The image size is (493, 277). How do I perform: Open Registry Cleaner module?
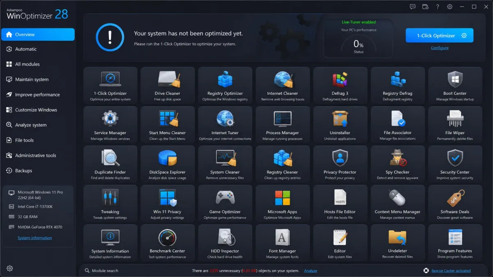tap(283, 165)
